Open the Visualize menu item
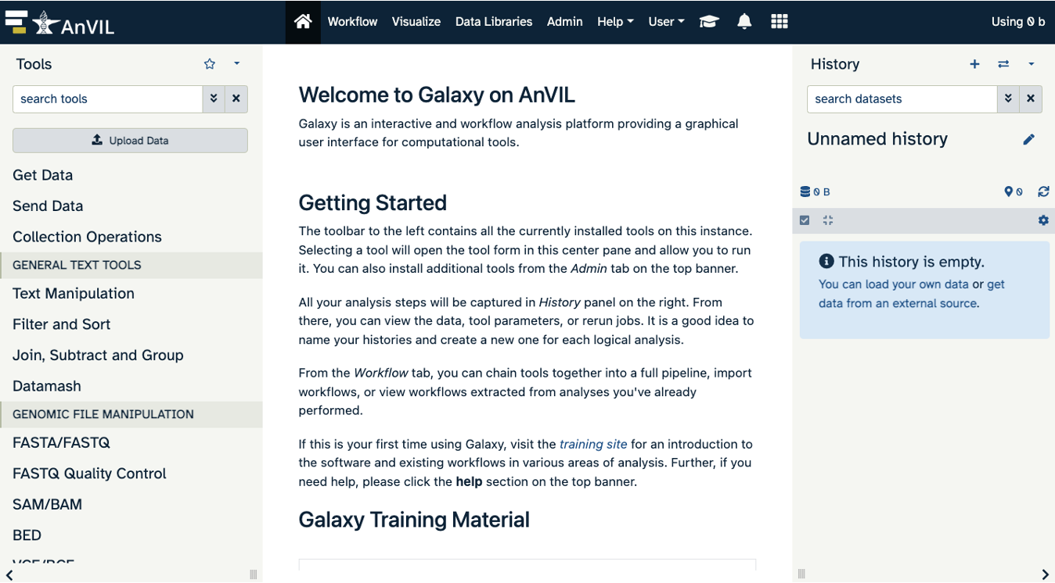This screenshot has height=583, width=1055. [x=416, y=22]
